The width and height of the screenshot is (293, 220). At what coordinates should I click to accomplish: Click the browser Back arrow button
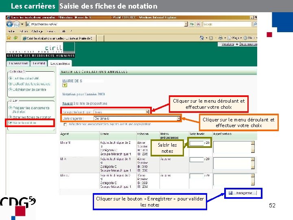[9, 24]
